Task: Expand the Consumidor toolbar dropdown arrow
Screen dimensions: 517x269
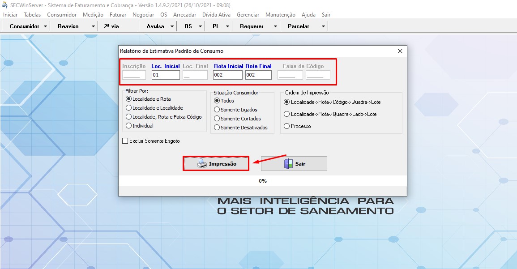Action: (x=46, y=26)
